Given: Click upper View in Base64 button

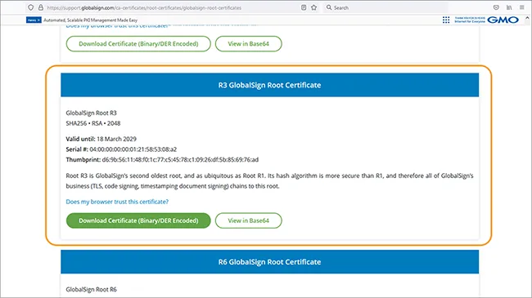Looking at the screenshot, I should tap(248, 44).
